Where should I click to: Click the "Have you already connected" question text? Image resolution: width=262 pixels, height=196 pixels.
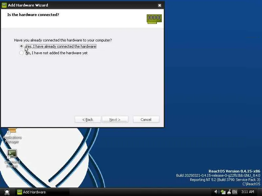tap(63, 40)
